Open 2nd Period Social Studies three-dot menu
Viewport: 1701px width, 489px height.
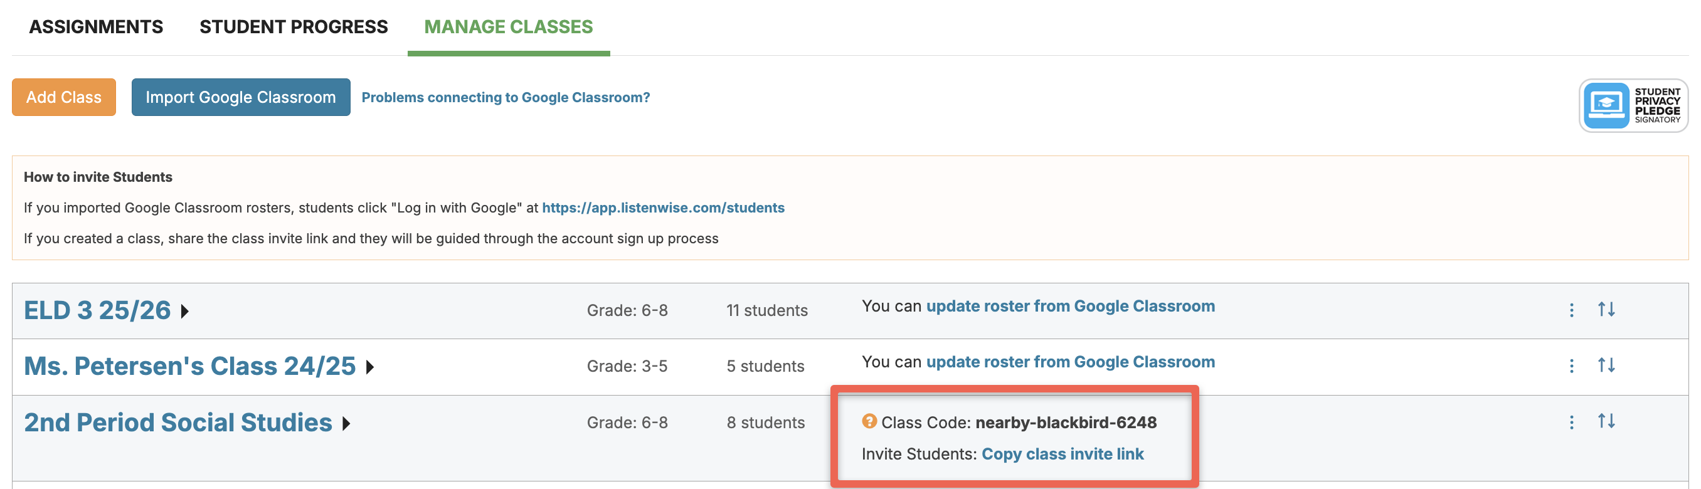tap(1572, 423)
